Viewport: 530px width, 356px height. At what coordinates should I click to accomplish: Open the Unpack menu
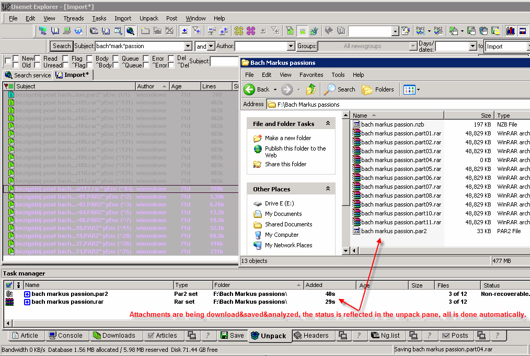tap(148, 18)
